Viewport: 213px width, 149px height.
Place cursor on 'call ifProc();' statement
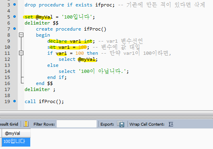click(44, 101)
